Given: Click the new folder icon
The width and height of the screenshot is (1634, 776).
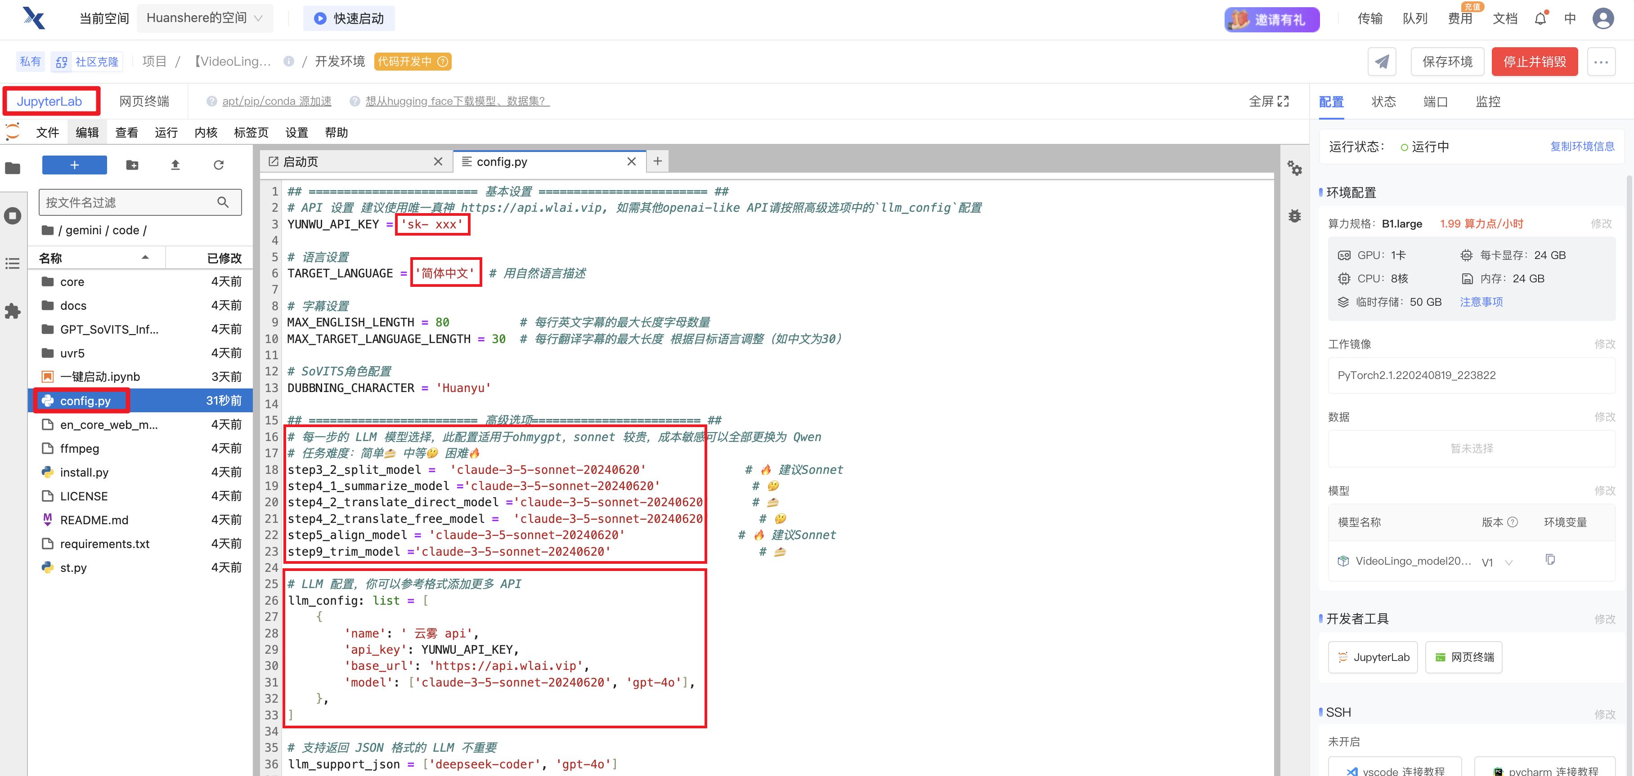Looking at the screenshot, I should tap(132, 165).
